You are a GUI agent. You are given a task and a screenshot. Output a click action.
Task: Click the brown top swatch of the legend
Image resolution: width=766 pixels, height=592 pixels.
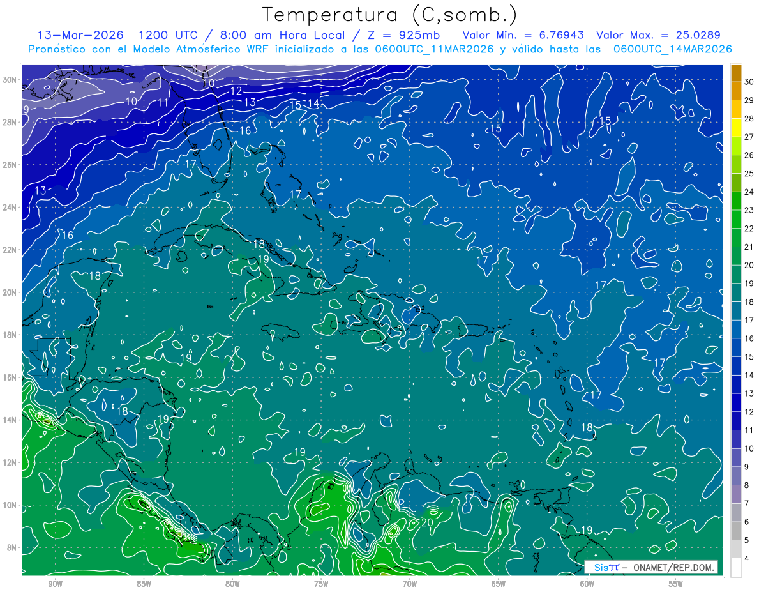(x=736, y=73)
